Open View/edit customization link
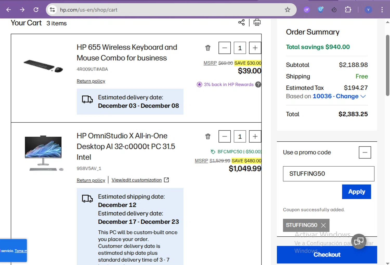Viewport: 390px width, 265px height. 140,180
